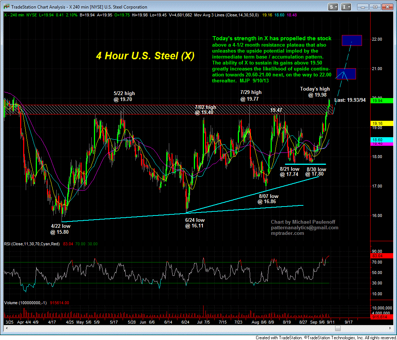Click the '7/02 high @ 19.40' annotation

click(205, 110)
